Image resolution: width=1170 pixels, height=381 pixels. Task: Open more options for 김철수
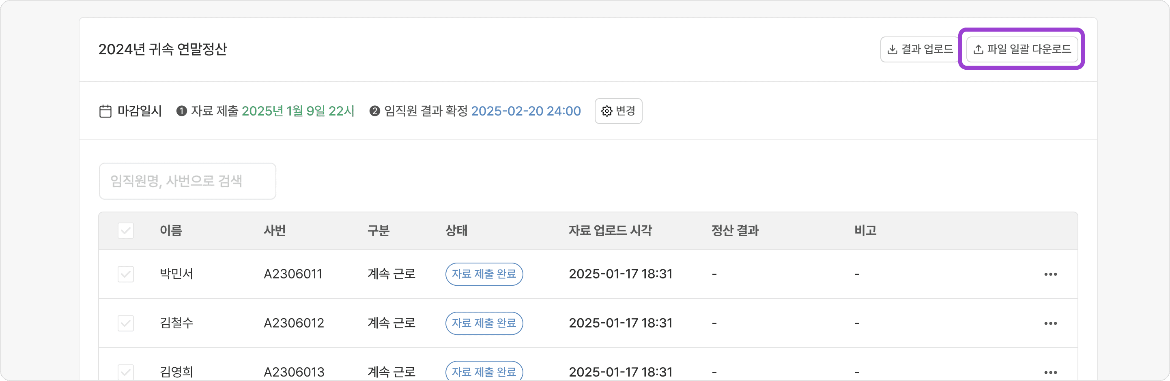pos(1050,323)
